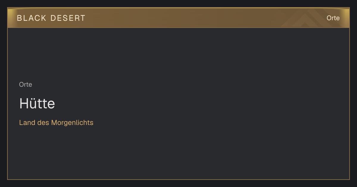Select the Orte breadcrumb above Hütte
This screenshot has height=187, width=357.
(26, 85)
